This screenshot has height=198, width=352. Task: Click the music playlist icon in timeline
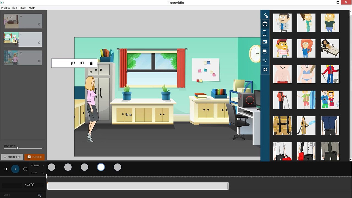(40, 195)
